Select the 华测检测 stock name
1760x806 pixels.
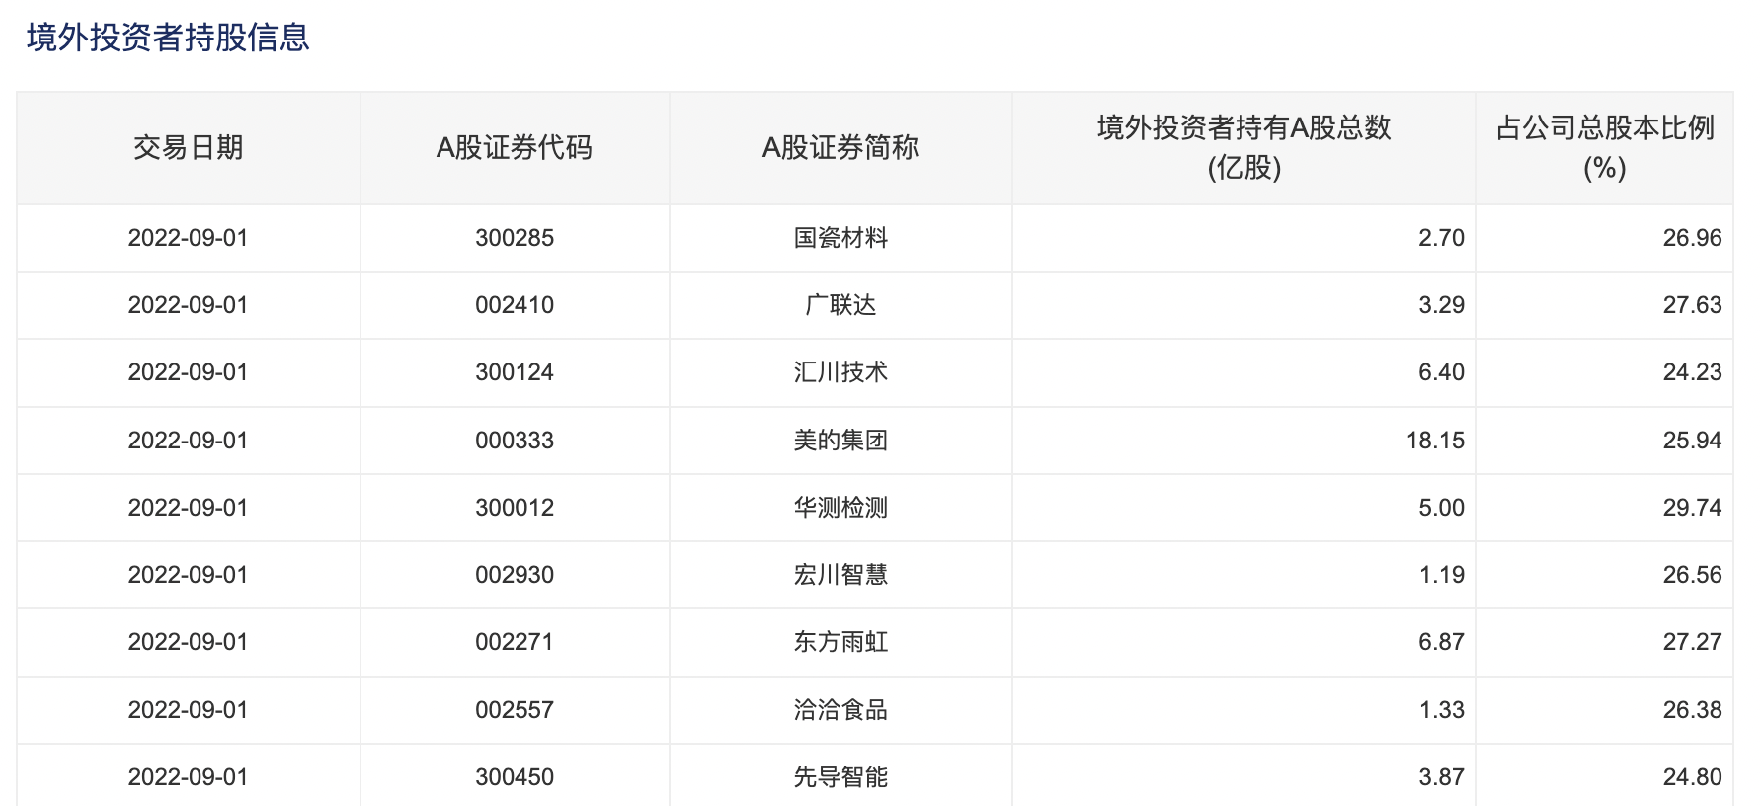840,508
